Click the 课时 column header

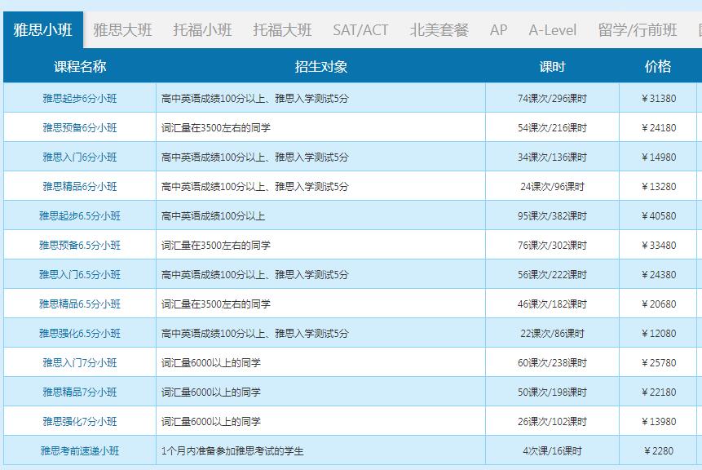point(552,66)
